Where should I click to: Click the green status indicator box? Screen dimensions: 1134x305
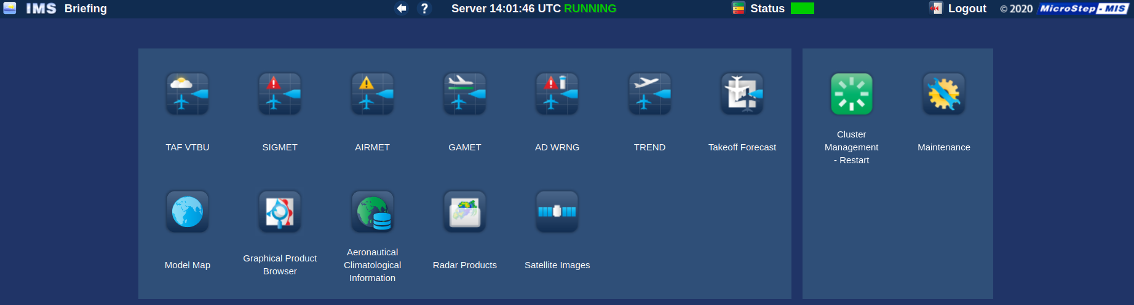tap(802, 9)
